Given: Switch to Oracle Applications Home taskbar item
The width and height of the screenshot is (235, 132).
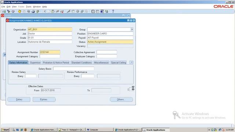Looking at the screenshot, I should coord(43,130).
